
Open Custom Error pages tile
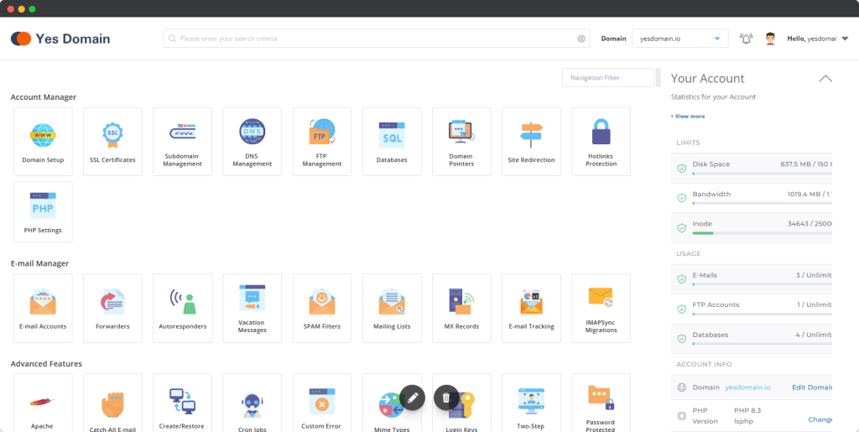click(x=322, y=403)
